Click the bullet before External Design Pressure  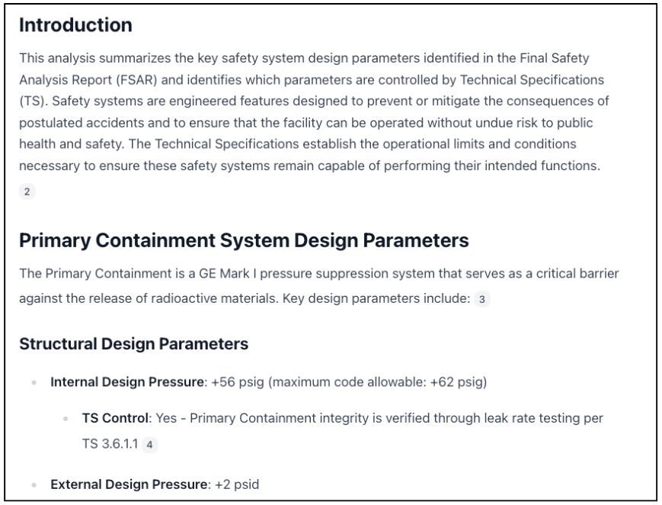(34, 485)
